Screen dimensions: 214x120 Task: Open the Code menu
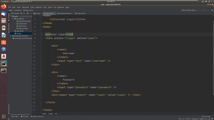click(x=32, y=7)
